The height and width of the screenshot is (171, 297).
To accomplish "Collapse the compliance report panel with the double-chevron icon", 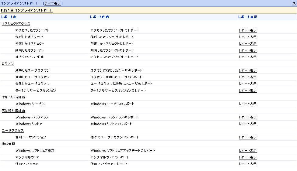I will click(294, 3).
